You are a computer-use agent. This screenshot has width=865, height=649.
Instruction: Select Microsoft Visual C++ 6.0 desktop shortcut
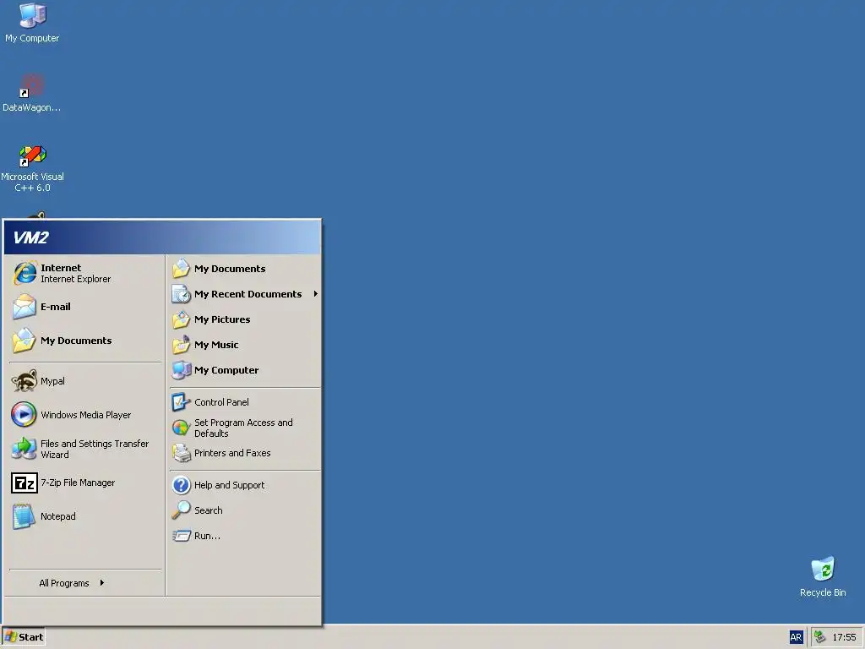(32, 168)
